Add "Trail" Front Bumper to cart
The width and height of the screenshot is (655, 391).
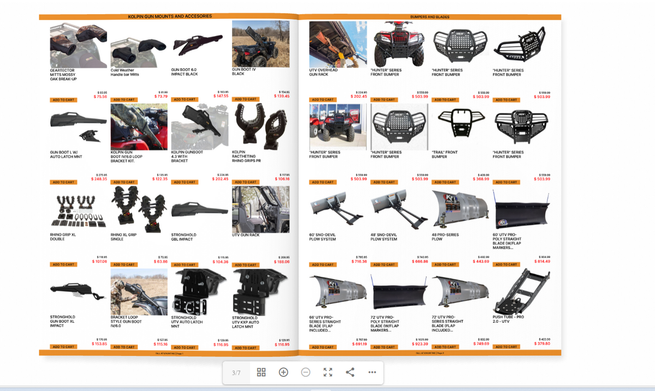pyautogui.click(x=445, y=182)
